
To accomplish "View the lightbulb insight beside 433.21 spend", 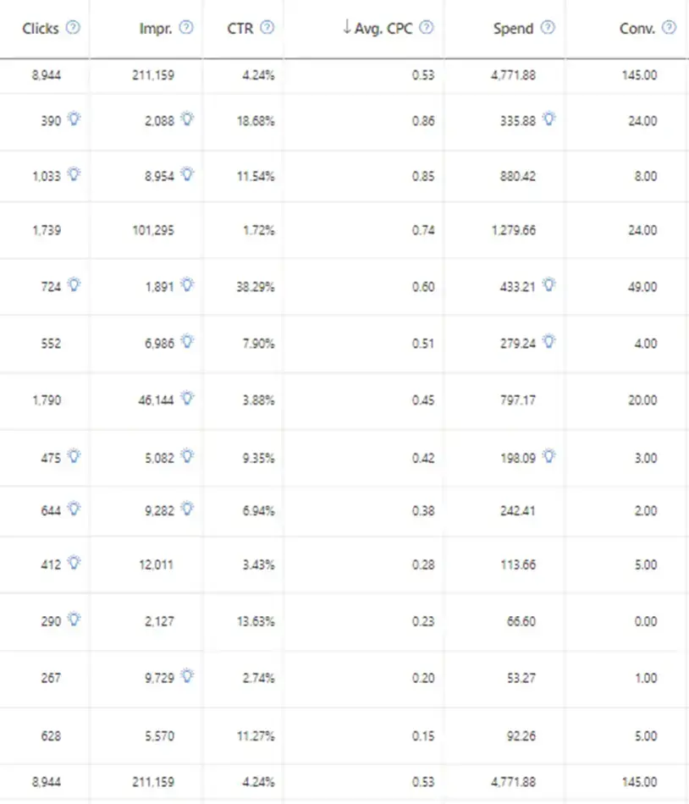I will click(x=548, y=286).
